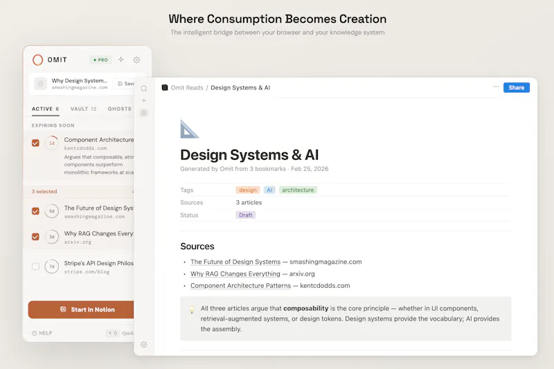Click the keyboard shortcut hint next to Quick
Viewport: 554px width, 369px height.
tap(113, 333)
